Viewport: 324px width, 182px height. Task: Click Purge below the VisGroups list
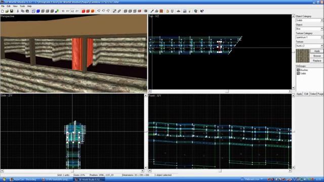coord(320,94)
